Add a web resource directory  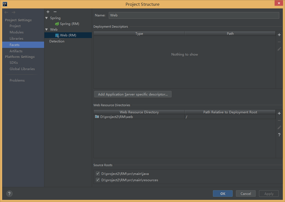click(x=279, y=113)
